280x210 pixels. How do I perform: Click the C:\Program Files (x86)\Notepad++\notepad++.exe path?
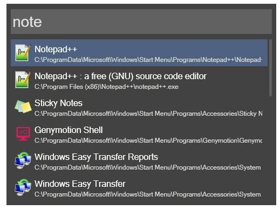106,87
